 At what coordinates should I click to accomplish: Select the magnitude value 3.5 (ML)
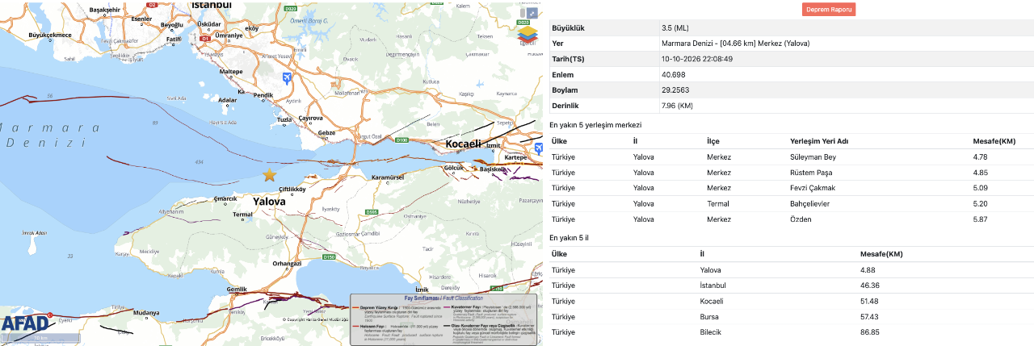point(675,28)
